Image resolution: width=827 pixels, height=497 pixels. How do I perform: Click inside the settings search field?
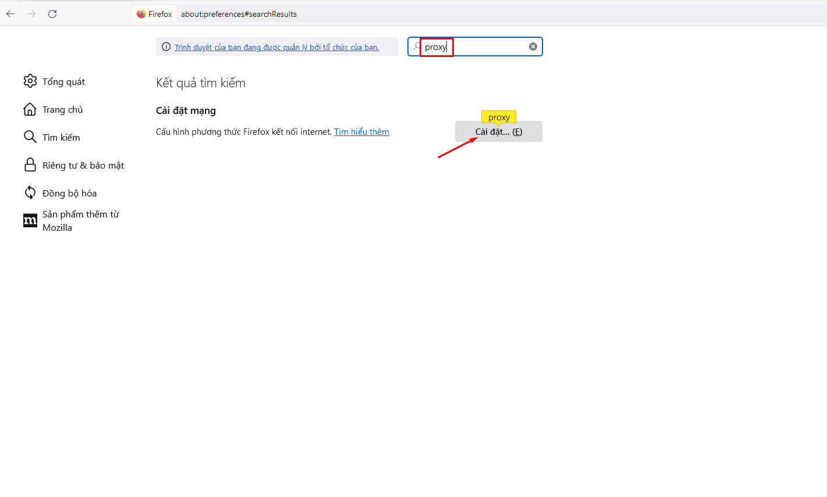point(475,47)
